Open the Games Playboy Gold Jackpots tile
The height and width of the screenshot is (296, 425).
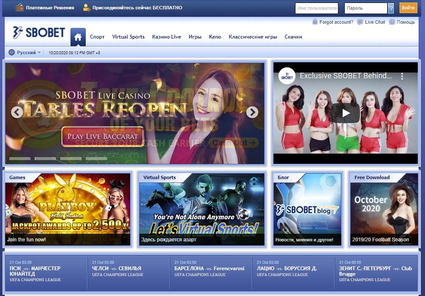pos(68,210)
